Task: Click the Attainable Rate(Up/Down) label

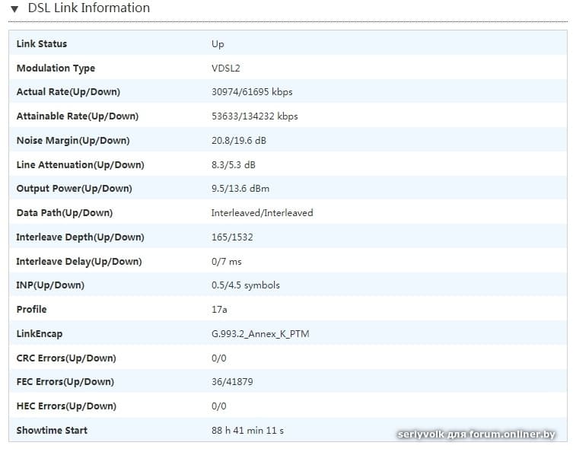Action: 77,116
